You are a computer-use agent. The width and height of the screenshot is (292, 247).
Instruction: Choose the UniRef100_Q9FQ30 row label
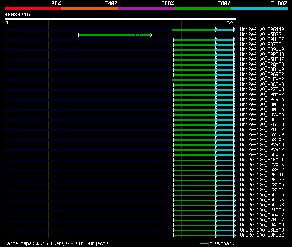click(x=262, y=180)
